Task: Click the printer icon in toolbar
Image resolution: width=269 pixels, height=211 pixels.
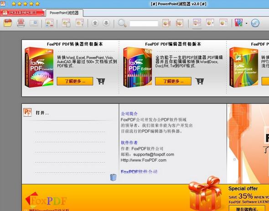Action: tap(21, 23)
